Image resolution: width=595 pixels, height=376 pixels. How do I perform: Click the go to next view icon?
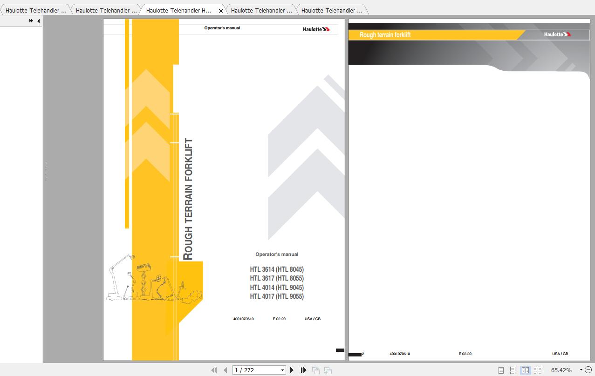pyautogui.click(x=328, y=370)
